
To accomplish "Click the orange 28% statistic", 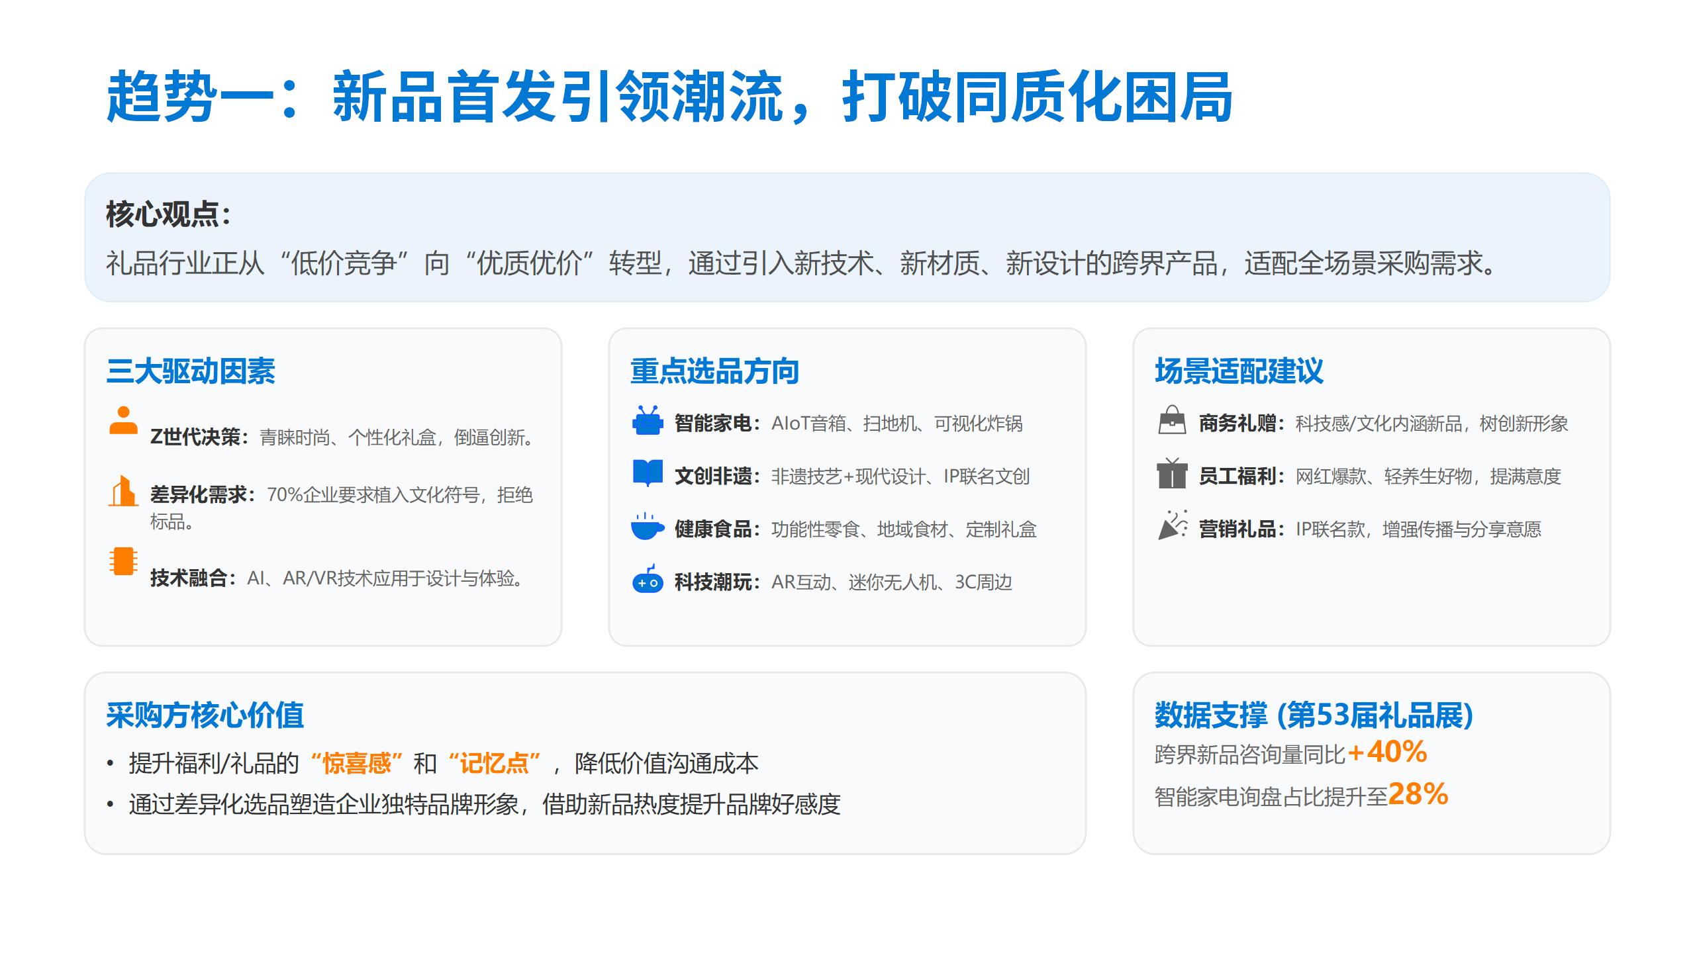I will [x=1418, y=794].
